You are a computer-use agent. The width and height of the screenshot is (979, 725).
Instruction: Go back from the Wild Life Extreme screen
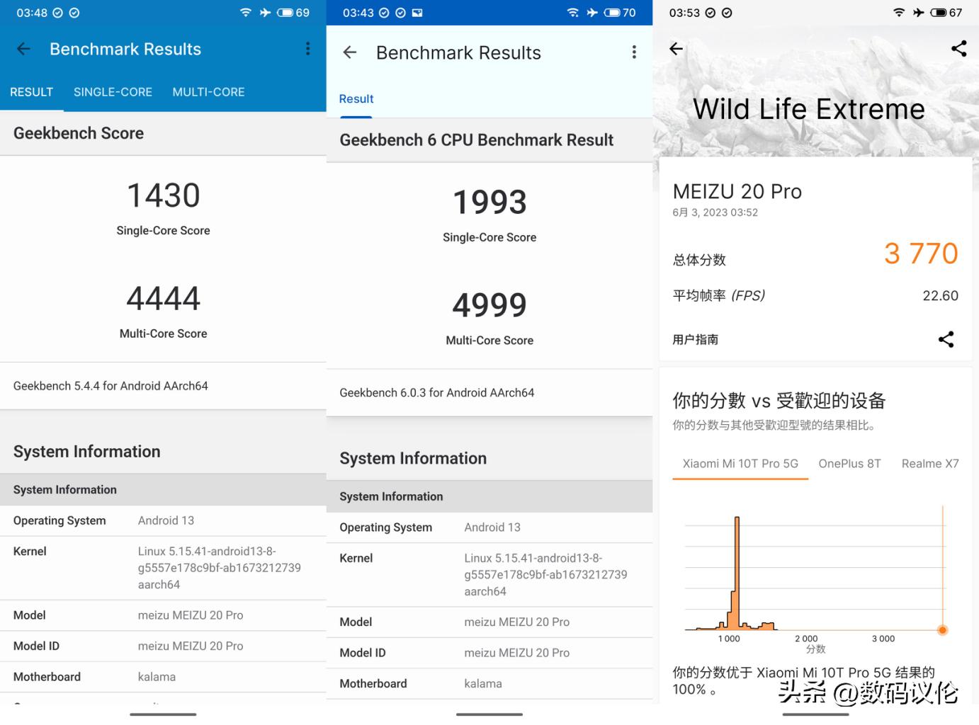point(677,48)
